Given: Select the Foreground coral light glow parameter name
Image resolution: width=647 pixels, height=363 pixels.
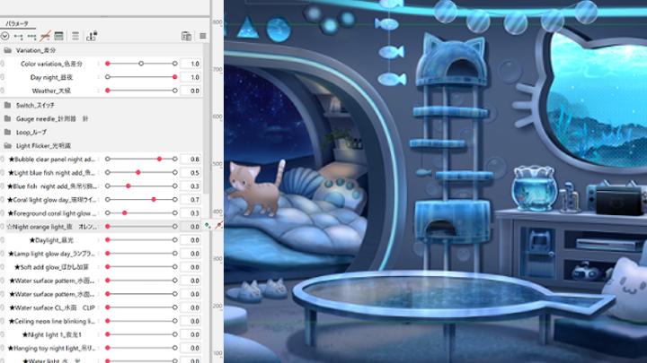Looking at the screenshot, I should coord(52,213).
